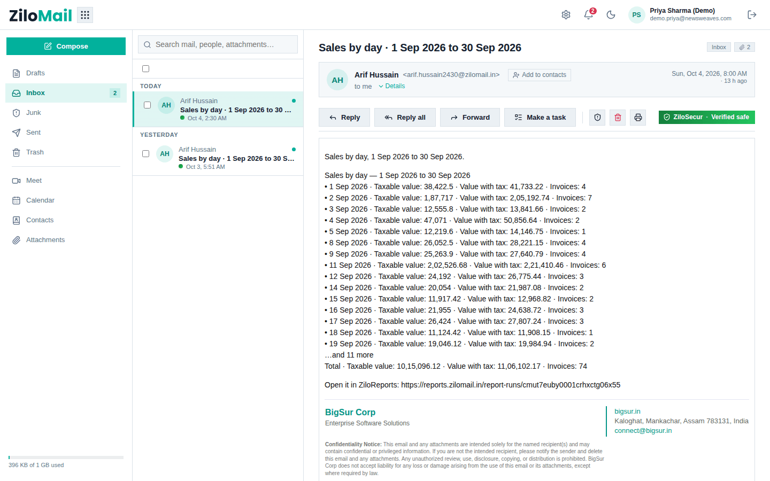Click the red delete trash icon
770x481 pixels.
618,118
